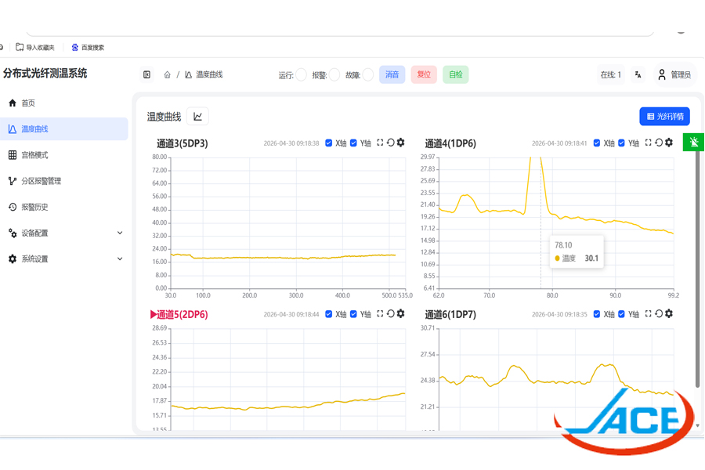Open the language translation icon
This screenshot has width=705, height=470.
point(638,74)
